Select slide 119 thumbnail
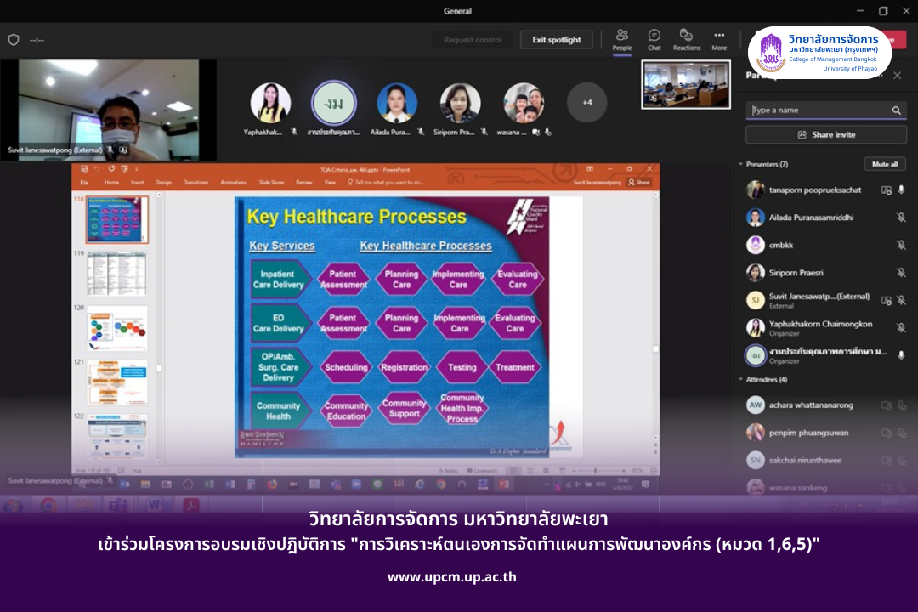 tap(117, 274)
